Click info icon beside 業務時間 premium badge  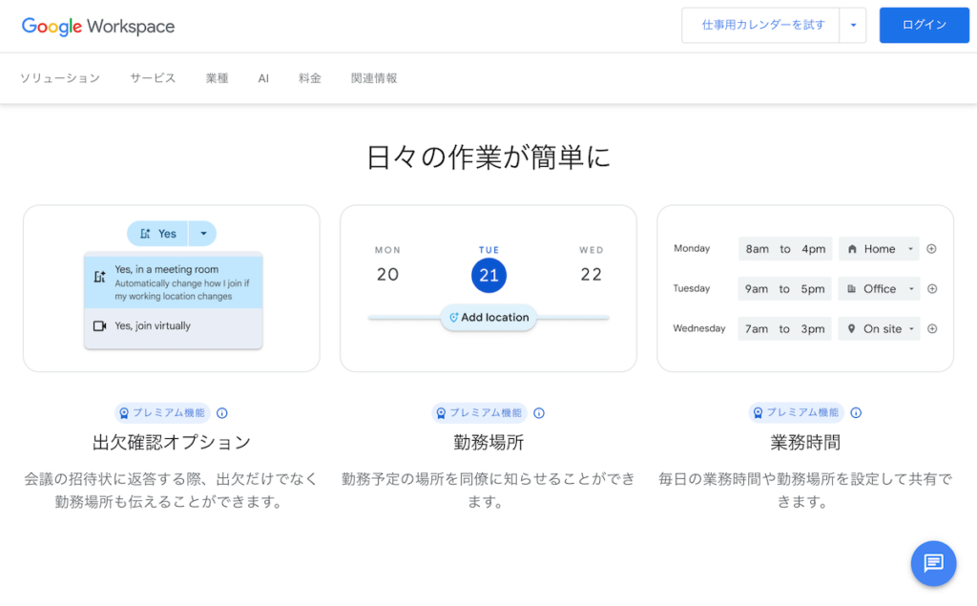(856, 412)
